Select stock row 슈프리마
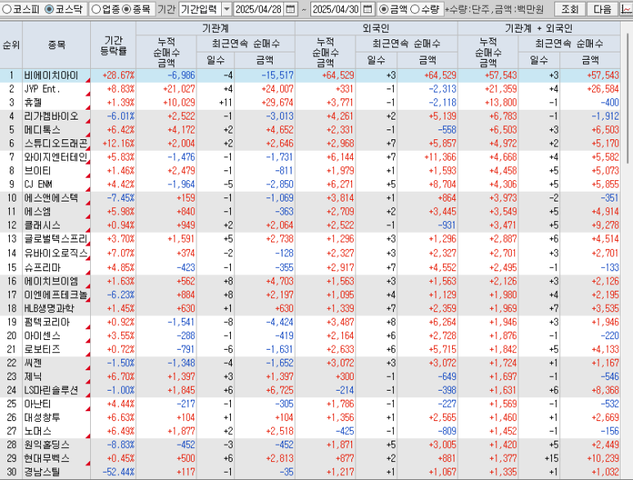The width and height of the screenshot is (633, 480). (310, 267)
